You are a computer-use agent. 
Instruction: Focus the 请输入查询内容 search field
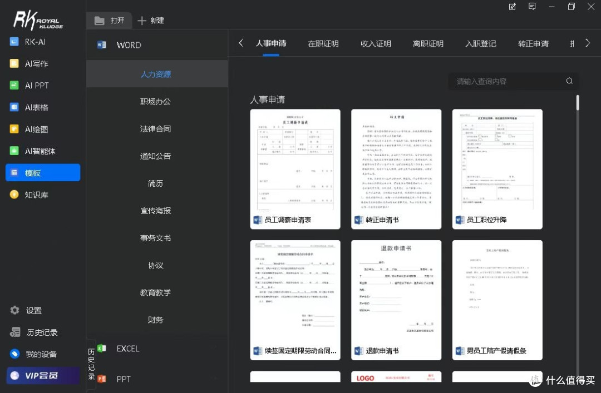pos(513,81)
